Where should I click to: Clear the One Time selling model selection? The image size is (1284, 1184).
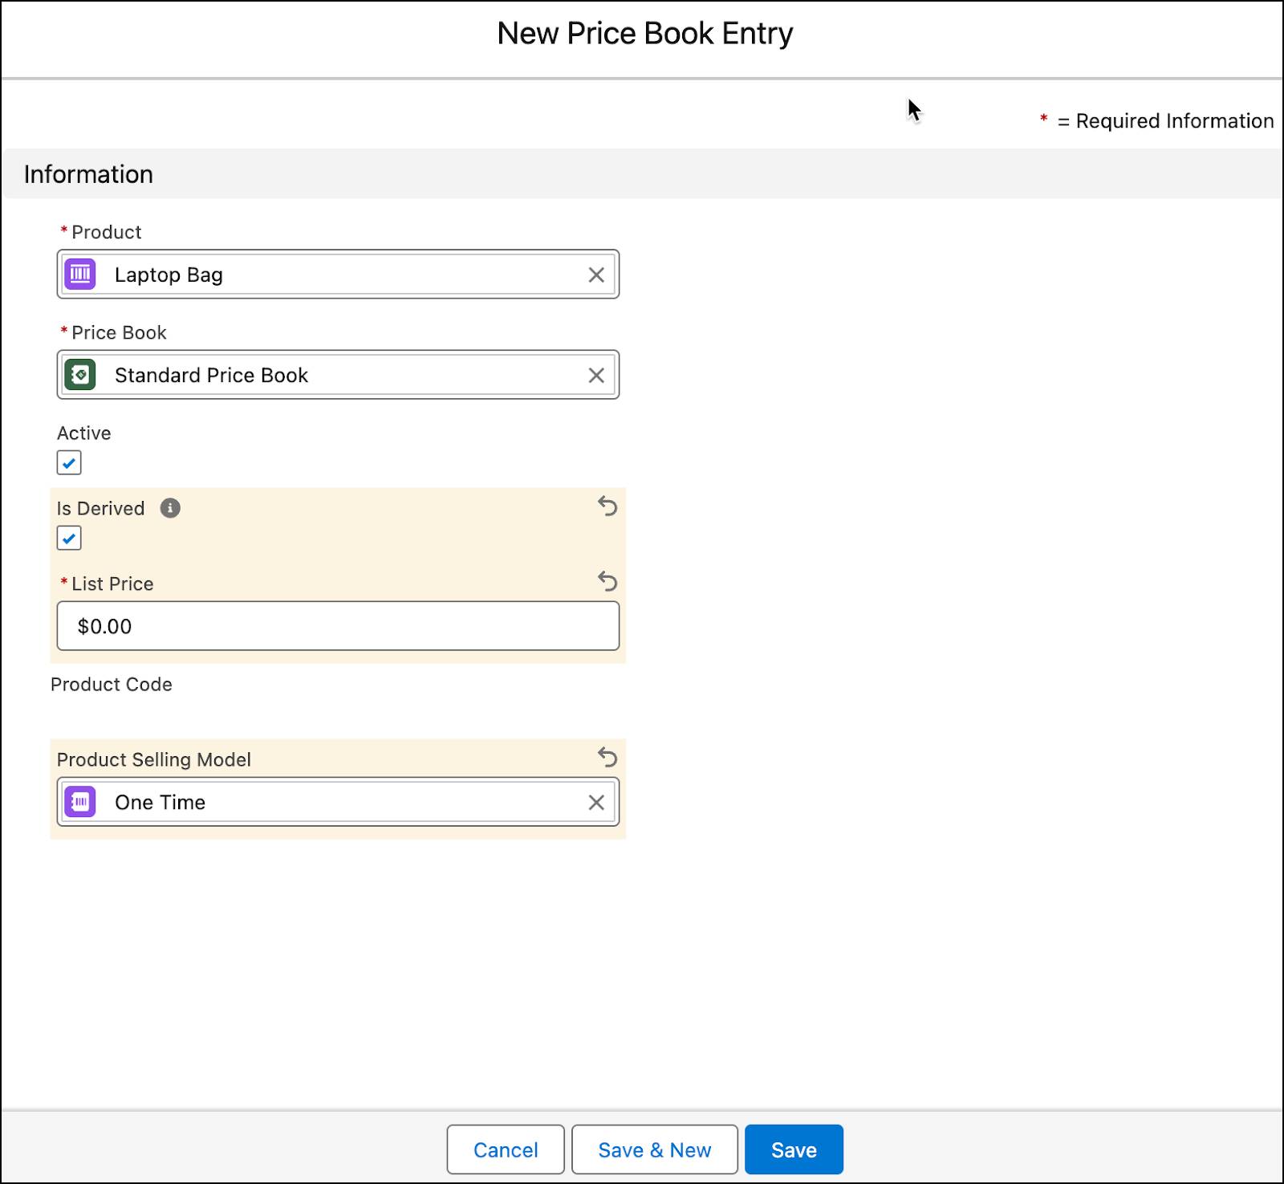coord(596,802)
